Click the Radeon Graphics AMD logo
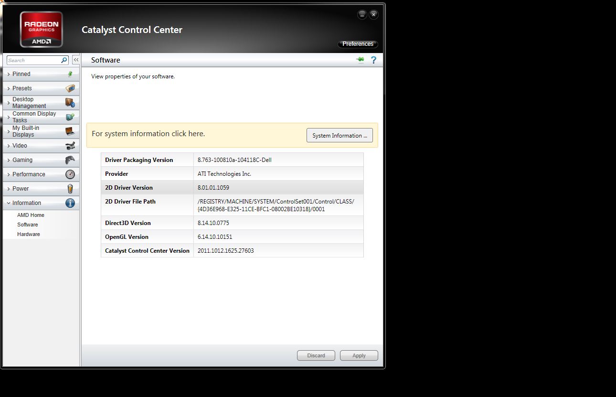The height and width of the screenshot is (397, 616). [x=41, y=30]
